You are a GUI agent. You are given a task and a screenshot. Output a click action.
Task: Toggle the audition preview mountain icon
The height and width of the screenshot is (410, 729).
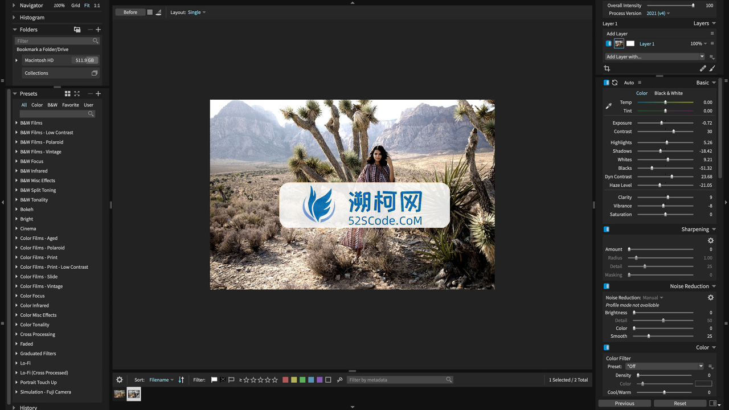(158, 12)
